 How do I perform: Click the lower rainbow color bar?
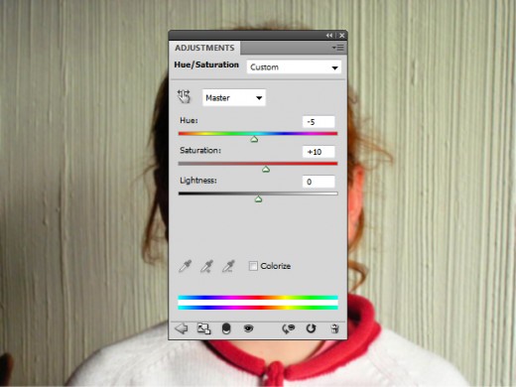(258, 308)
